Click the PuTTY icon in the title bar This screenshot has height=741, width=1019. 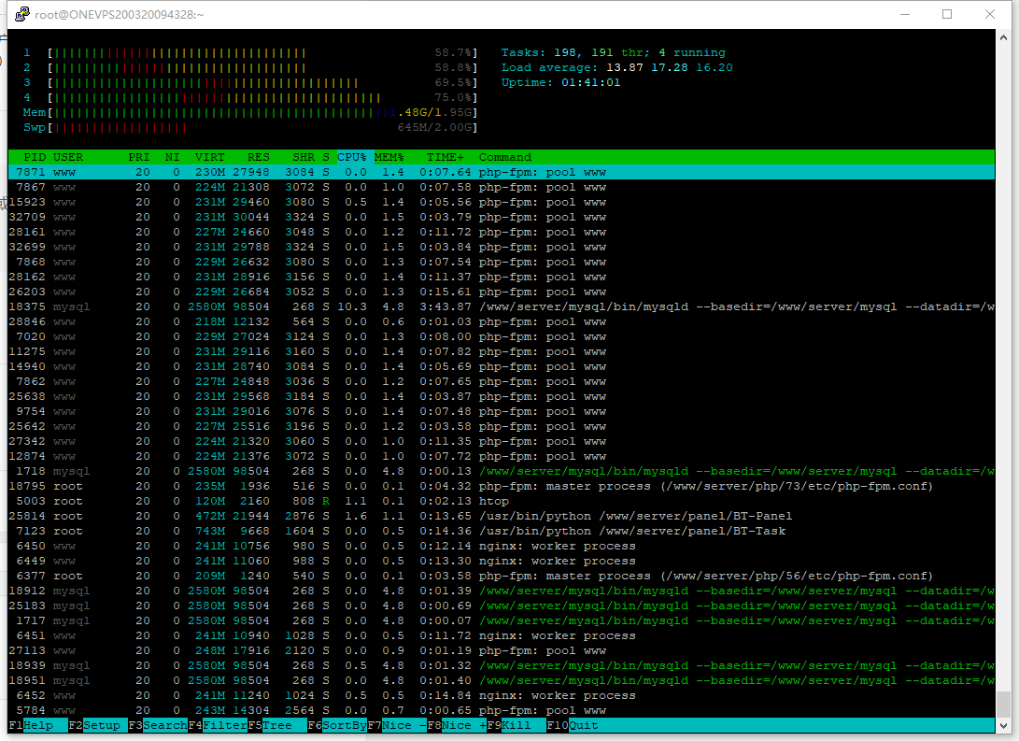click(x=22, y=14)
